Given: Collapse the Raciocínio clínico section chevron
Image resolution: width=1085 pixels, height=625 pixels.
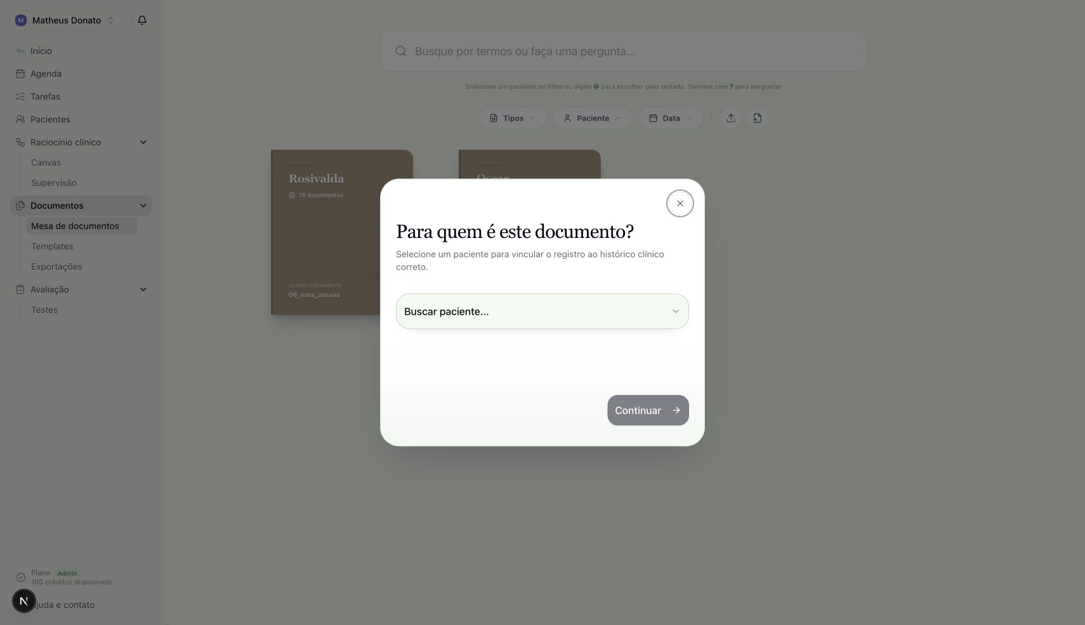Looking at the screenshot, I should coord(143,142).
